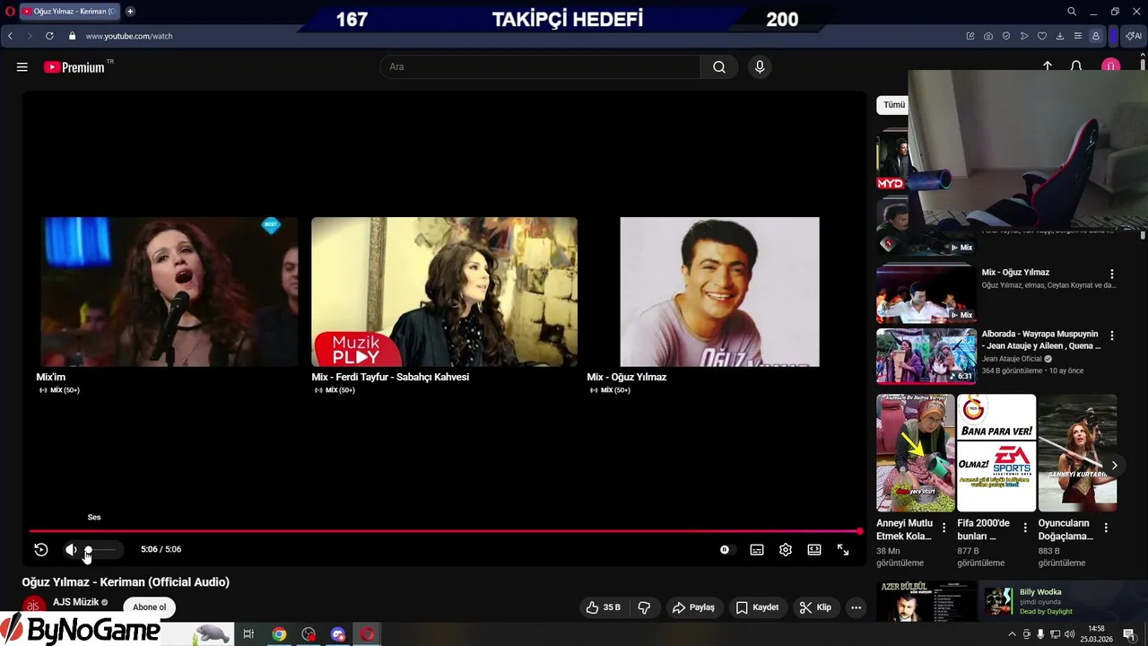Open the Opera AI assistant button

click(x=1134, y=36)
